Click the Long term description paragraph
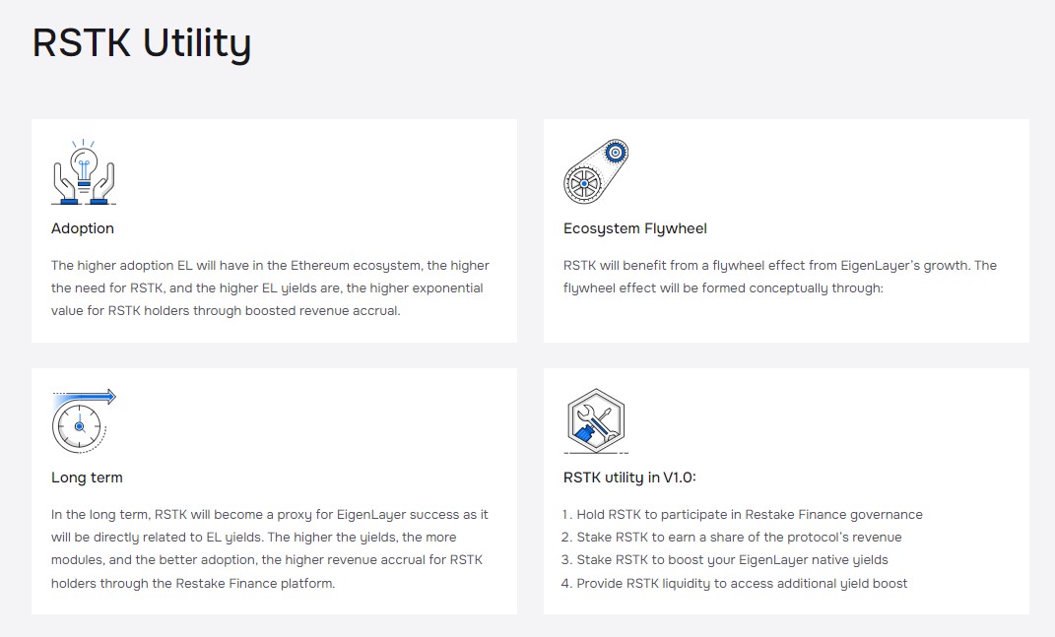The image size is (1055, 637). point(269,548)
